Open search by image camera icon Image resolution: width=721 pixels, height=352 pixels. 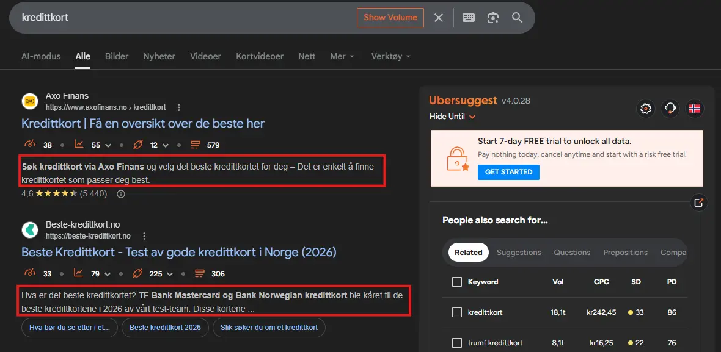[493, 18]
